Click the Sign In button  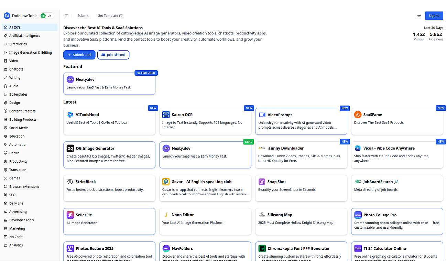[x=434, y=16]
